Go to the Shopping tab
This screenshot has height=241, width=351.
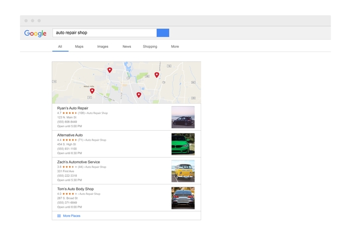point(150,47)
